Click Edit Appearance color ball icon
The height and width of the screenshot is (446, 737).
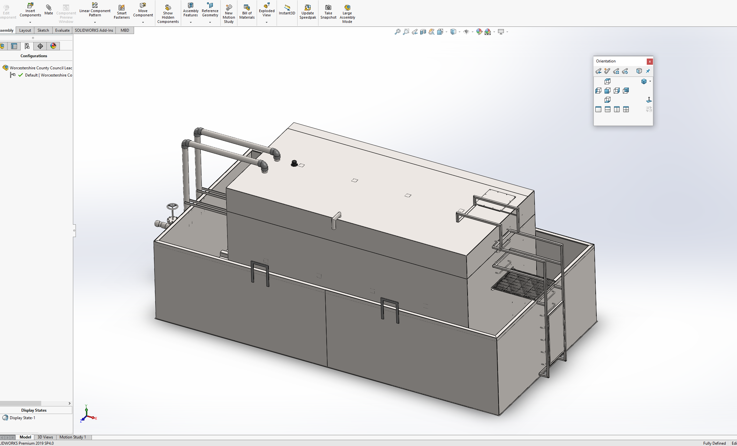tap(479, 32)
